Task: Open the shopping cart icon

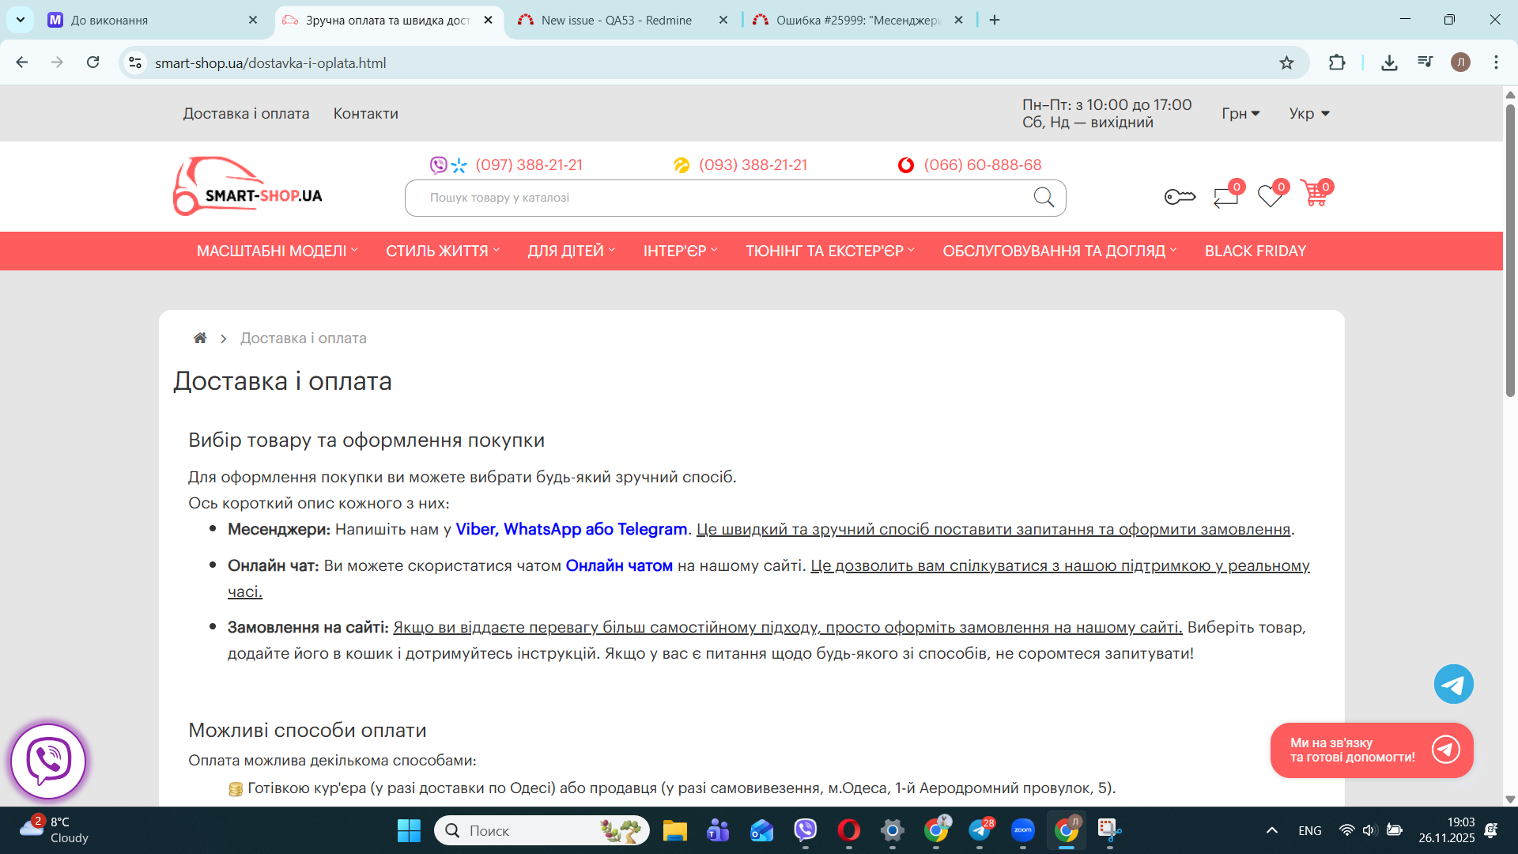Action: (x=1316, y=195)
